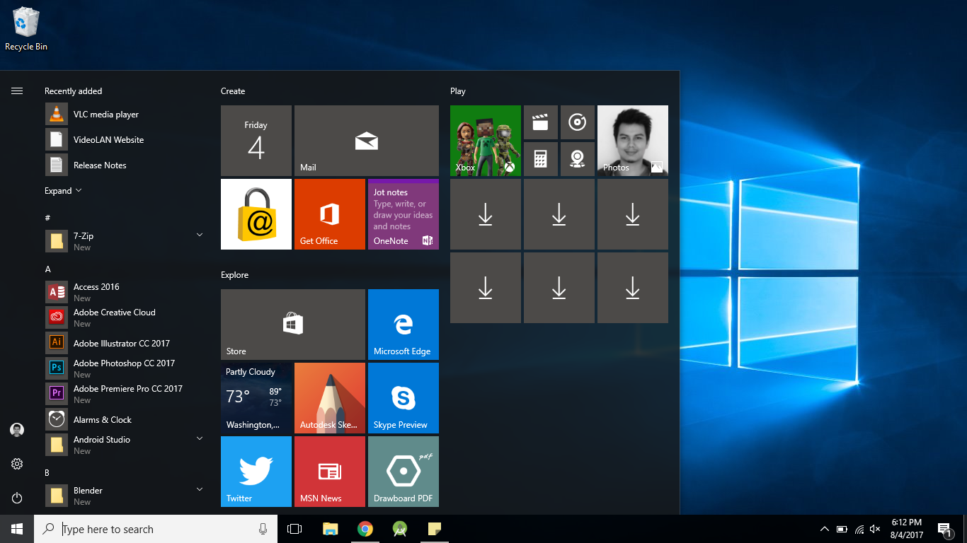Screen dimensions: 967x543
Task: Click the Windows Start button
Action: [x=17, y=529]
